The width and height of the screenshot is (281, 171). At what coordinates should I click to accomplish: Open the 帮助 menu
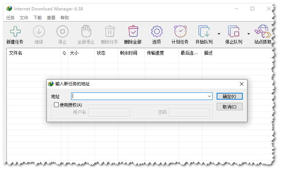[x=65, y=18]
